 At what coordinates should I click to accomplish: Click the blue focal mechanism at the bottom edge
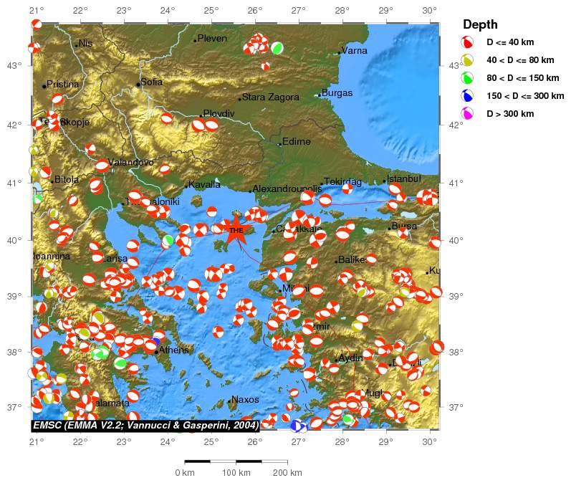click(297, 425)
